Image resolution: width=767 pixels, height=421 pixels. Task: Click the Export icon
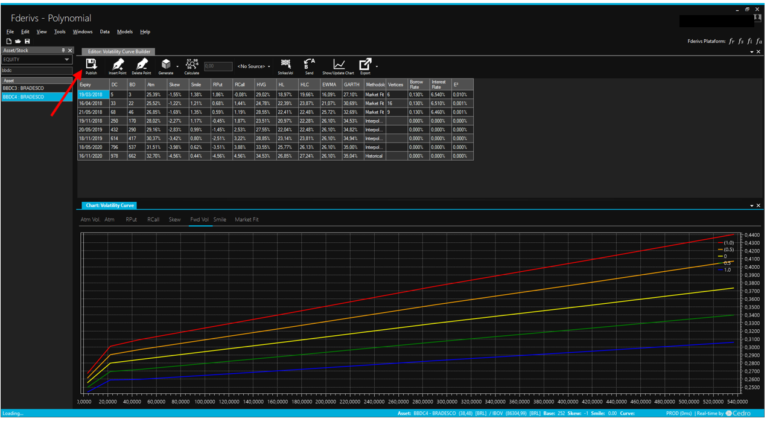tap(365, 65)
